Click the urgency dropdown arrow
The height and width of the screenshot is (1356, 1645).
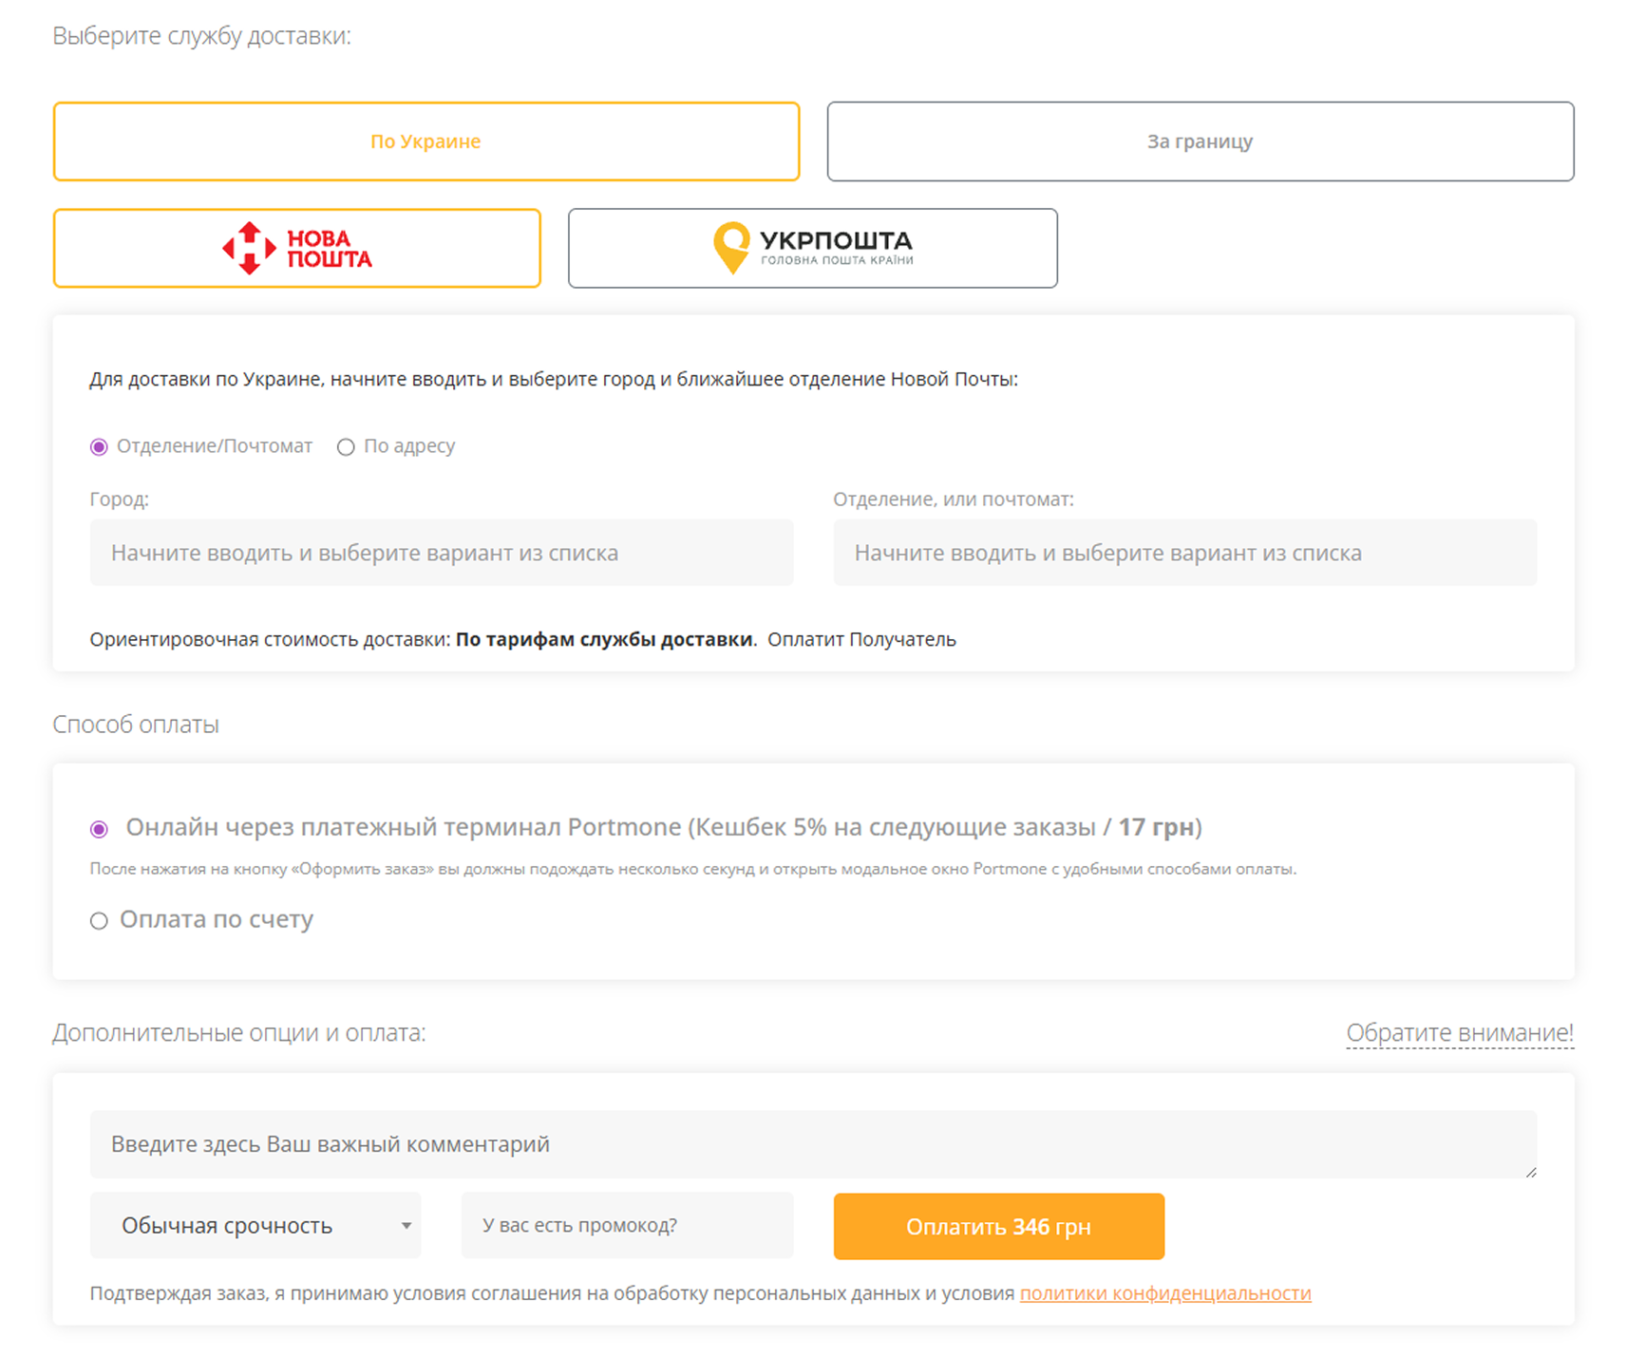pyautogui.click(x=406, y=1226)
